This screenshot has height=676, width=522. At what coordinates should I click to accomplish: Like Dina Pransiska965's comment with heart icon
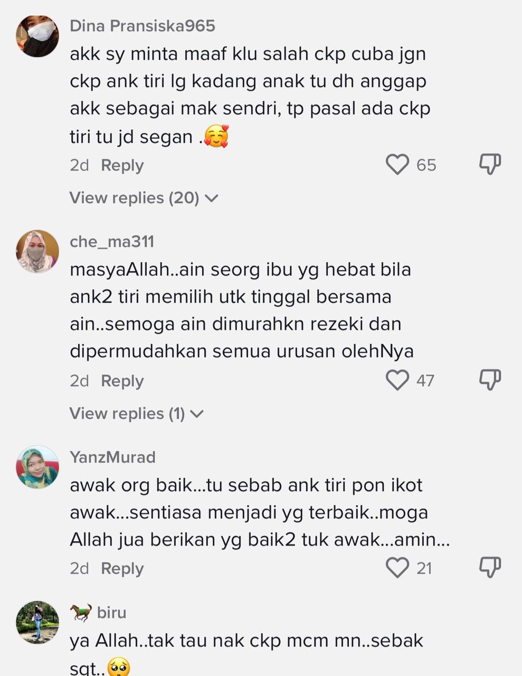coord(397,165)
